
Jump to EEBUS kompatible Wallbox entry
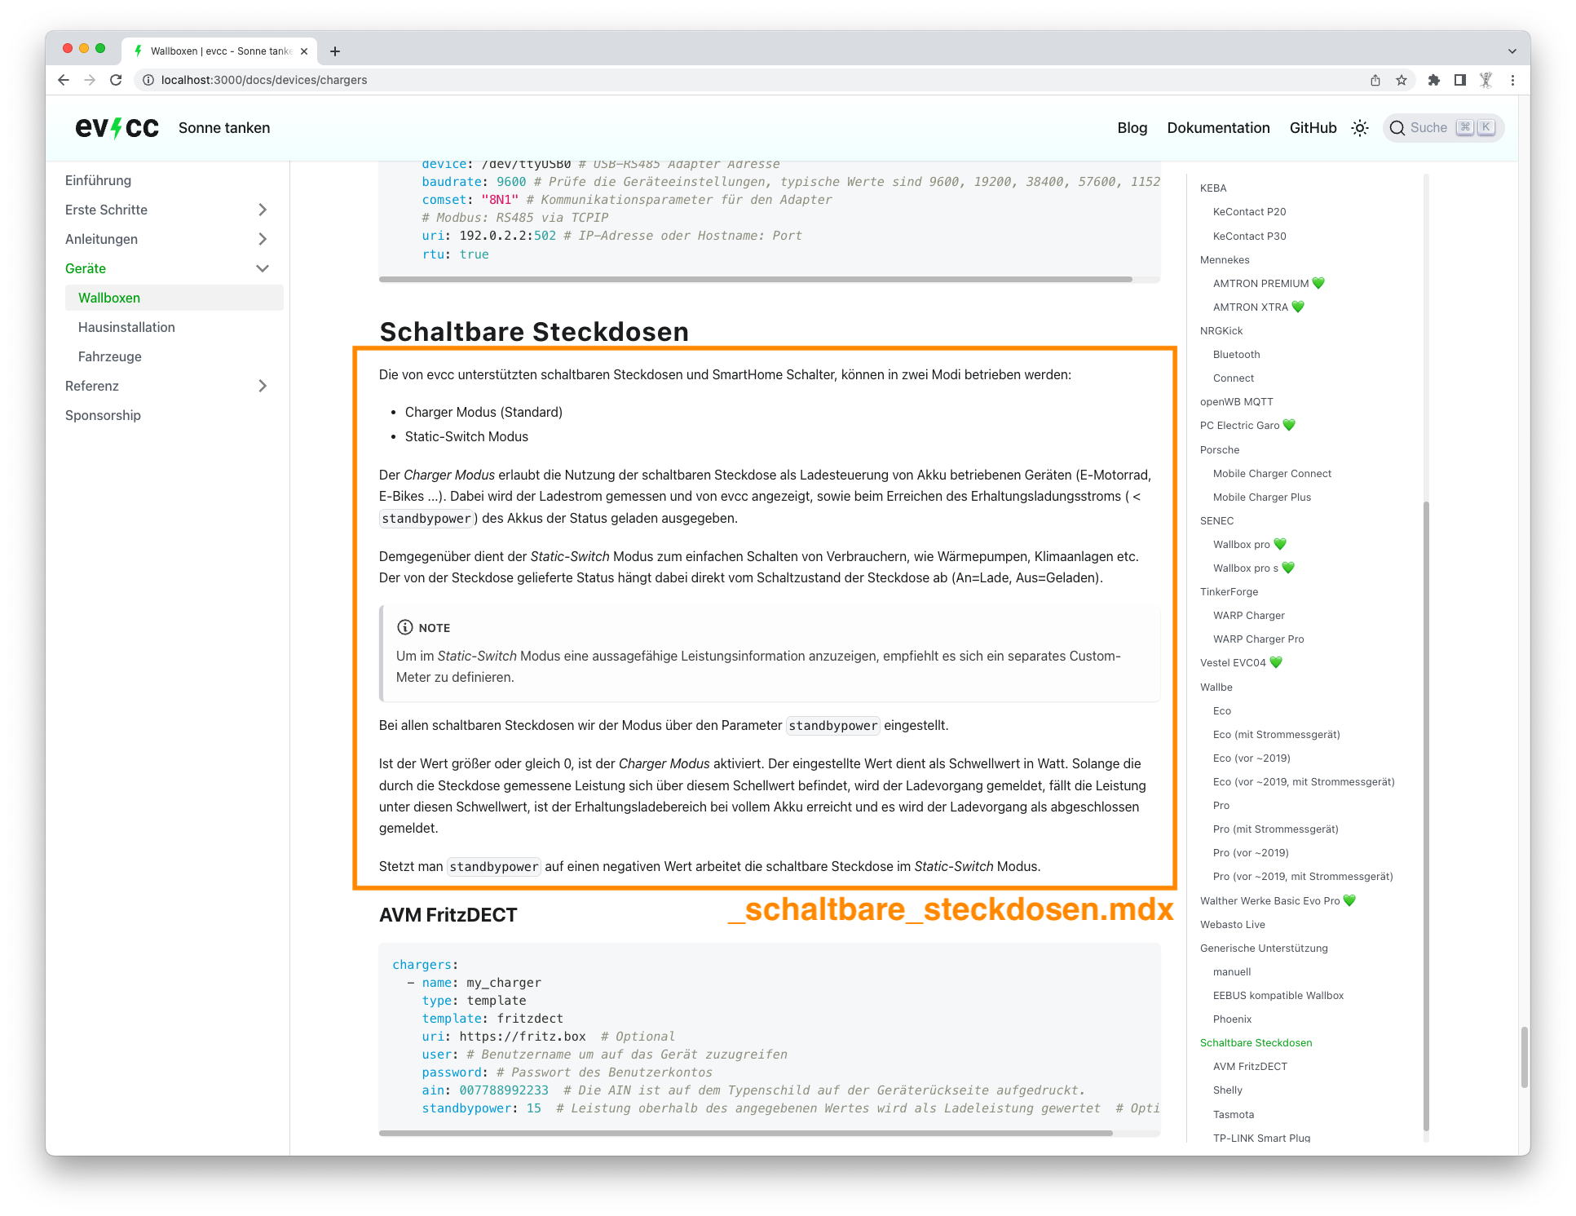(x=1278, y=995)
